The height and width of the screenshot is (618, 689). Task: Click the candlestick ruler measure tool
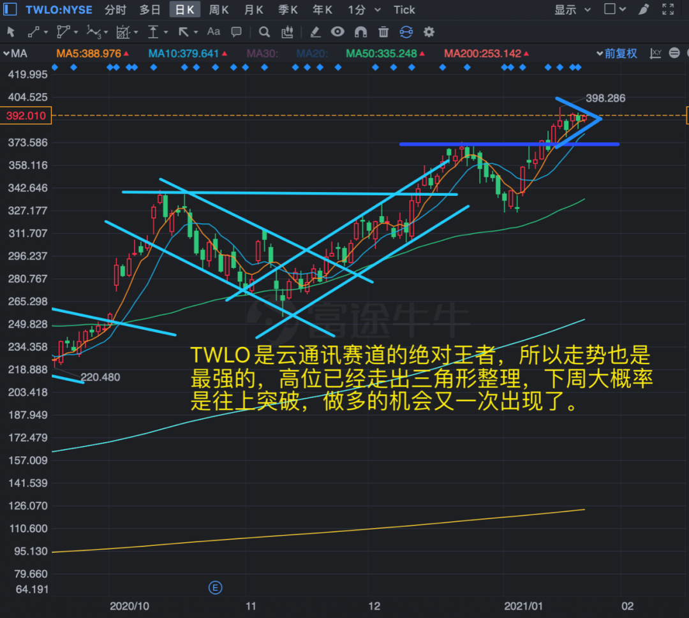point(287,32)
